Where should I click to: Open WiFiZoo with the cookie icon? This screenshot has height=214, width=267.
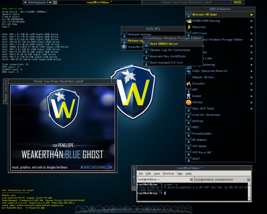pyautogui.click(x=220, y=102)
